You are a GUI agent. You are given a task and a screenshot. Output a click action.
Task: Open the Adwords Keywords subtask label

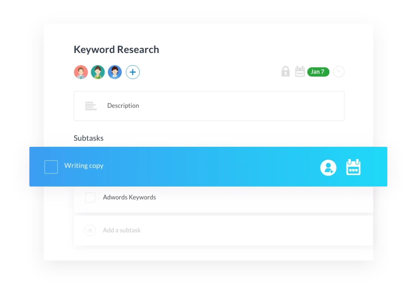tap(129, 197)
